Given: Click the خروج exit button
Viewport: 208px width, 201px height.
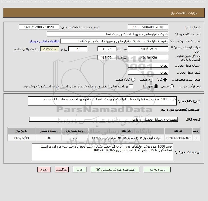Looking at the screenshot, I should (x=44, y=170).
